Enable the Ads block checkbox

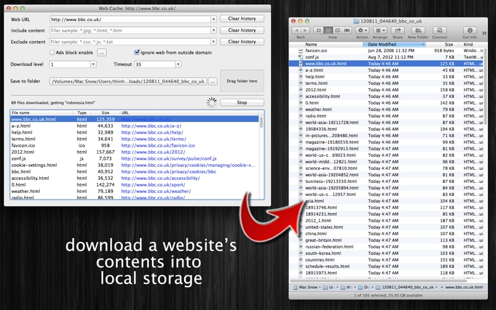[52, 53]
